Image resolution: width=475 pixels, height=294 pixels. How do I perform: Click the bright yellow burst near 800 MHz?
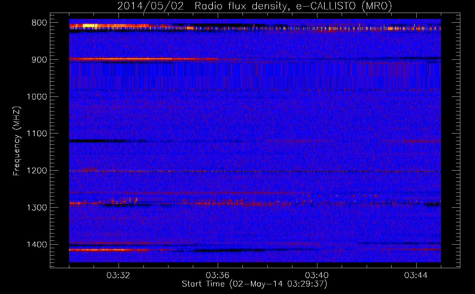click(x=90, y=26)
